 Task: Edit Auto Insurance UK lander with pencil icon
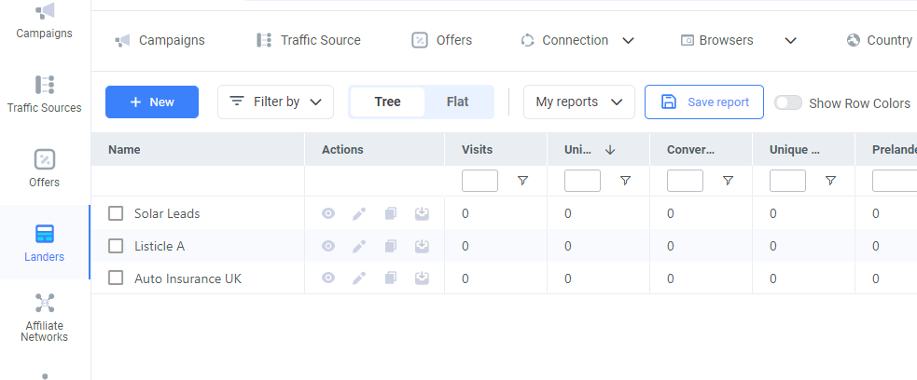tap(359, 278)
